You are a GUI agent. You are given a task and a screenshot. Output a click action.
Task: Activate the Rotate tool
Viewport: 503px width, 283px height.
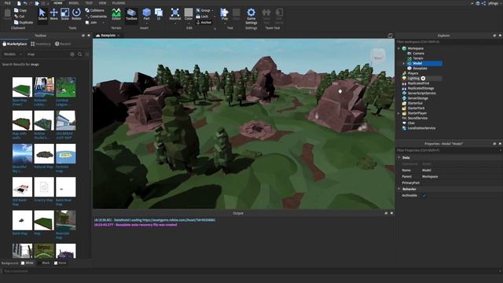[76, 14]
